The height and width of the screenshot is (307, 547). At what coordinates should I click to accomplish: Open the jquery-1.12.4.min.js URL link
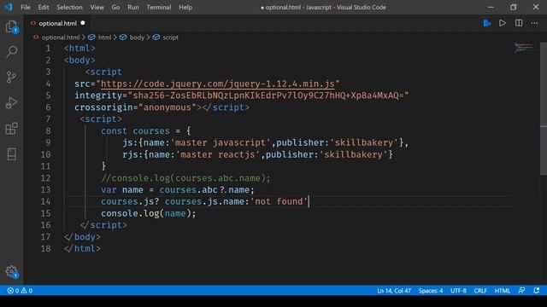point(218,84)
